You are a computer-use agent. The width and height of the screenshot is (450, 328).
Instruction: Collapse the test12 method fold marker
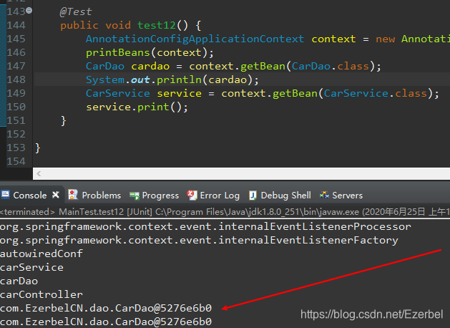tap(29, 11)
